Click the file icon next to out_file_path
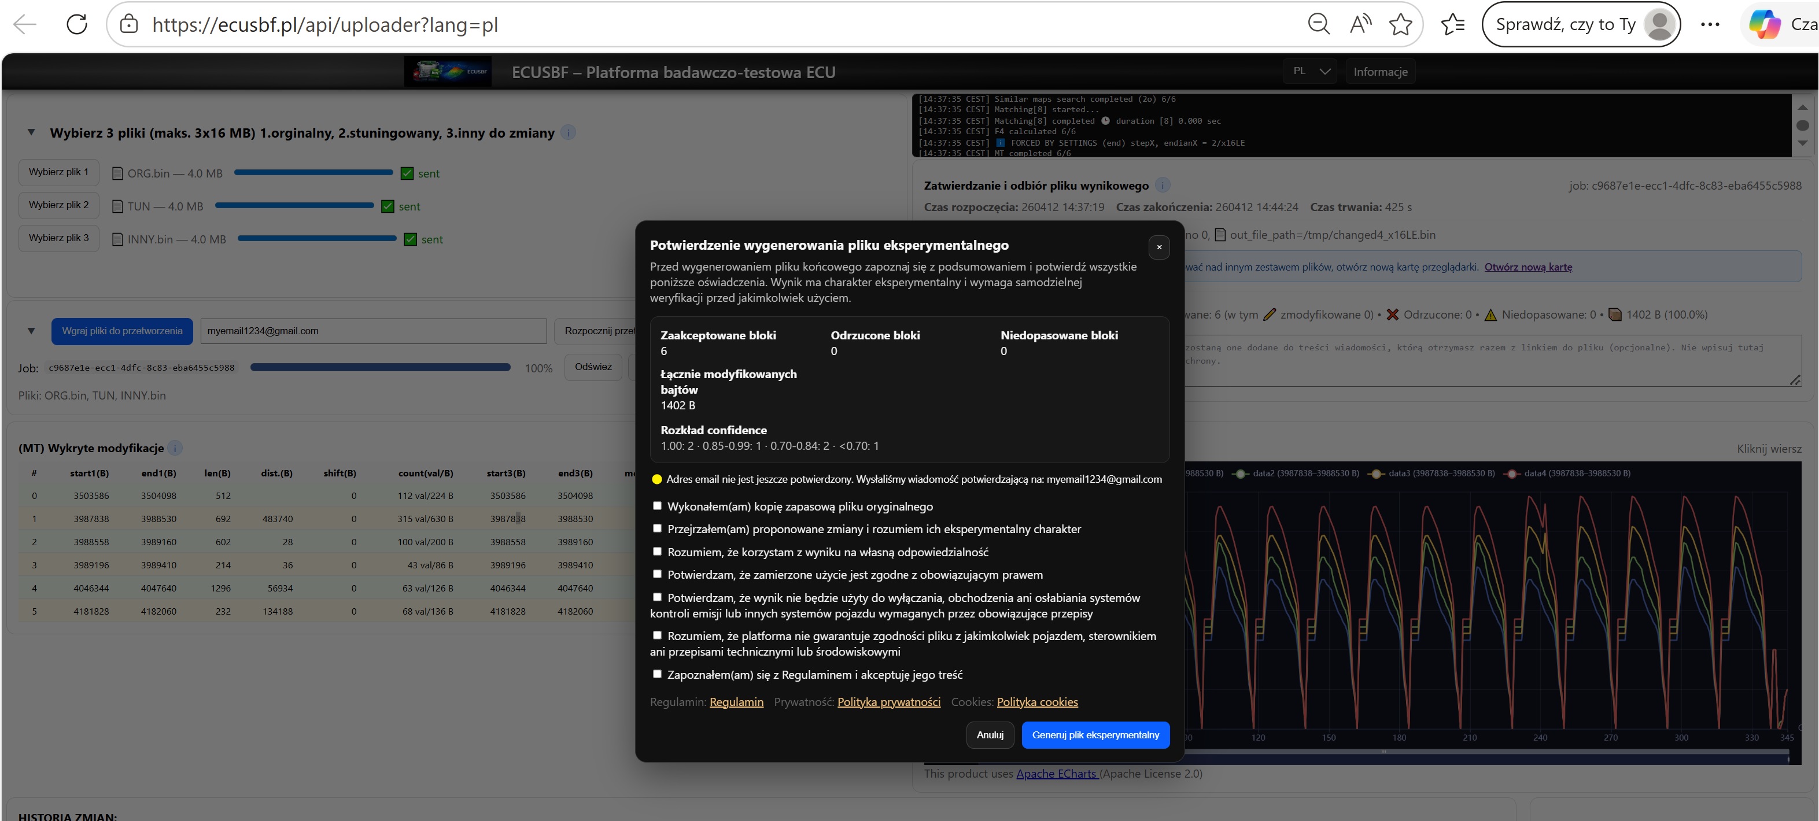The image size is (1819, 821). pyautogui.click(x=1220, y=235)
